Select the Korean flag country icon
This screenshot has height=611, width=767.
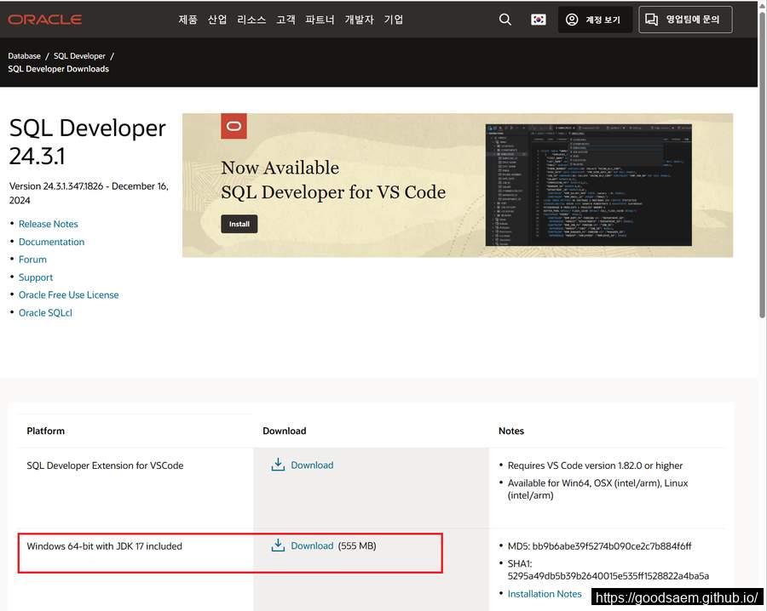coord(538,20)
